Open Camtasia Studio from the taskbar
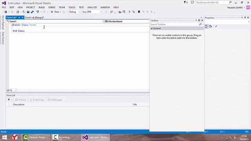Screen dimensions: 251x141 [36, 137]
